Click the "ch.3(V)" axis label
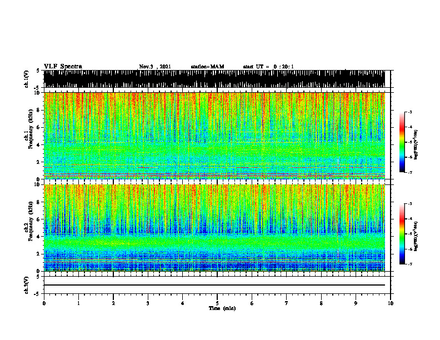Viewport: 440px width, 340px height. point(27,285)
